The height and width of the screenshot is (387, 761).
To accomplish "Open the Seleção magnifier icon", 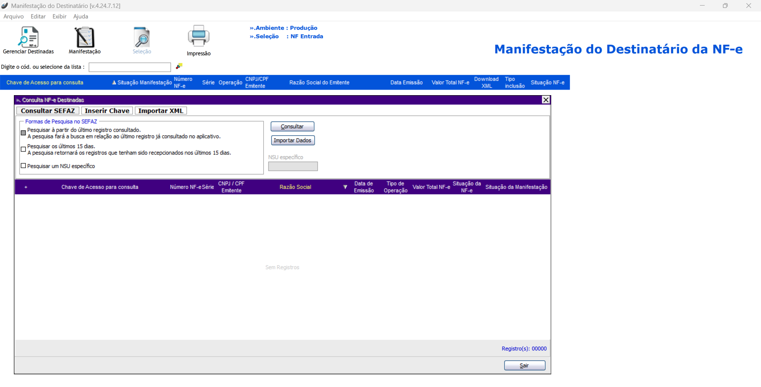I will coord(142,38).
